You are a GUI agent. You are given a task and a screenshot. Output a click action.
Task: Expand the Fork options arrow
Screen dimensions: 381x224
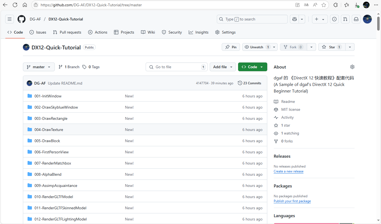pos(311,47)
